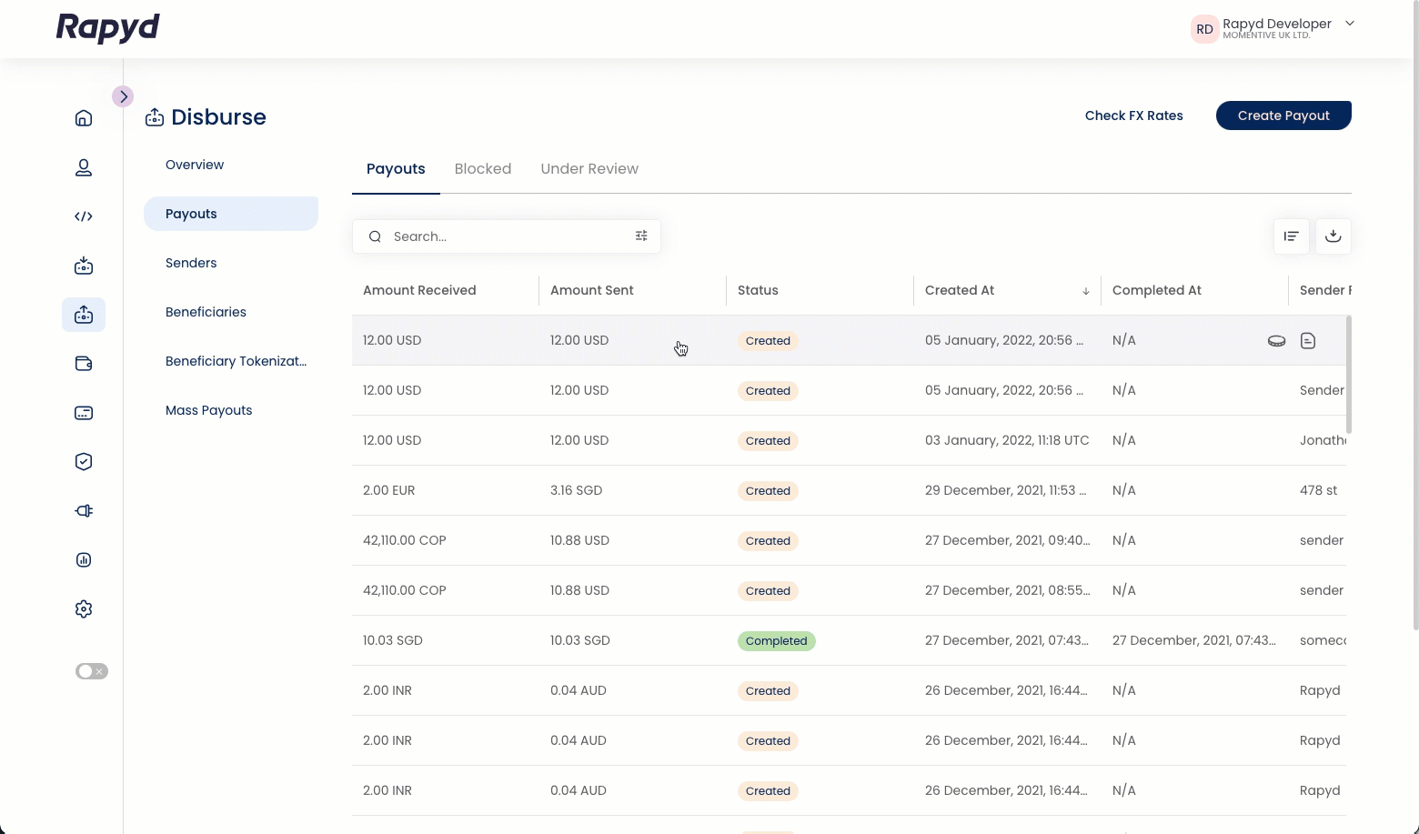Image resolution: width=1419 pixels, height=834 pixels.
Task: Click the Create Payout button
Action: click(1283, 116)
